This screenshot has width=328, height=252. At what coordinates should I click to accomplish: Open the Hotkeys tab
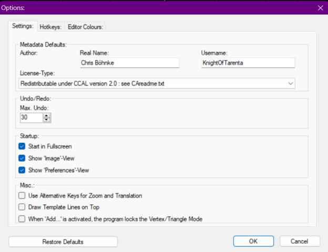[50, 27]
